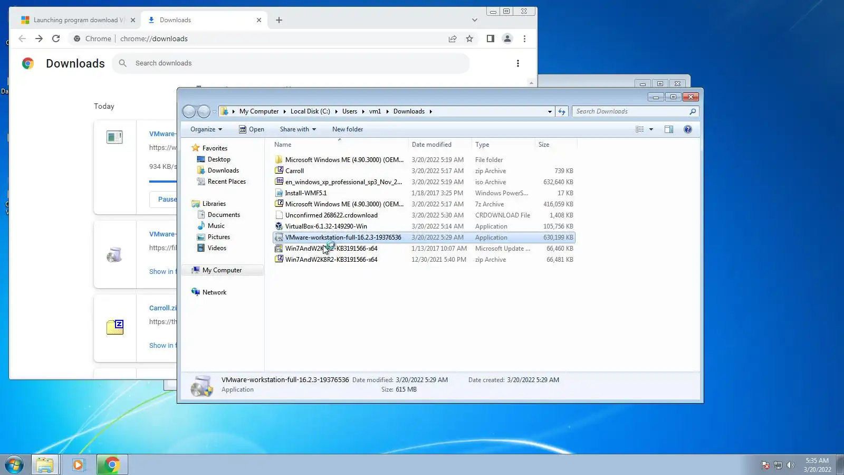Click Local Disk (C:) in the breadcrumb
The image size is (844, 475).
click(310, 111)
